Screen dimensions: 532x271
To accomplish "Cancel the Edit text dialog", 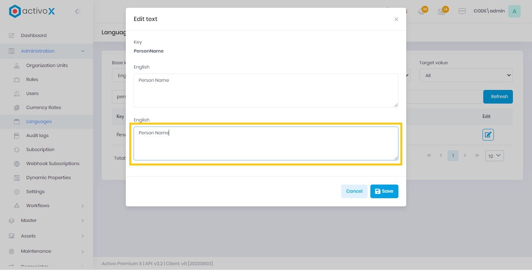I will 354,191.
